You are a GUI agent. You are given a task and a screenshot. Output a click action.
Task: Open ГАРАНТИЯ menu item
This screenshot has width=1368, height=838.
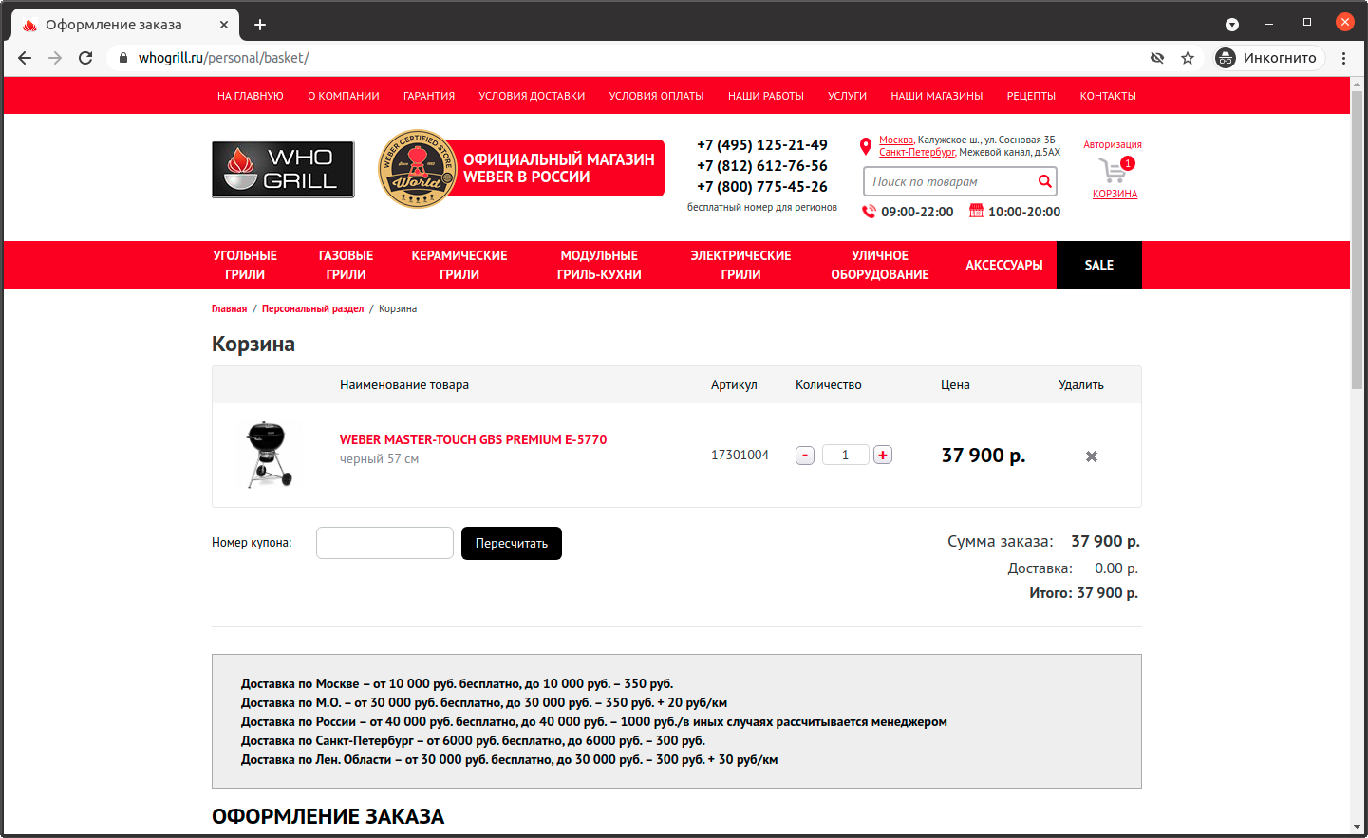click(x=429, y=96)
